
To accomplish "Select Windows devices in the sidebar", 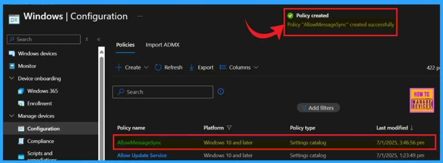I will tap(37, 53).
